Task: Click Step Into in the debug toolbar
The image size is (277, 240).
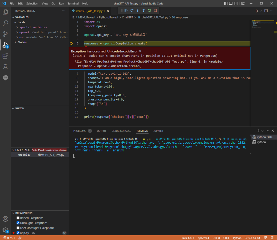Action: point(138,11)
